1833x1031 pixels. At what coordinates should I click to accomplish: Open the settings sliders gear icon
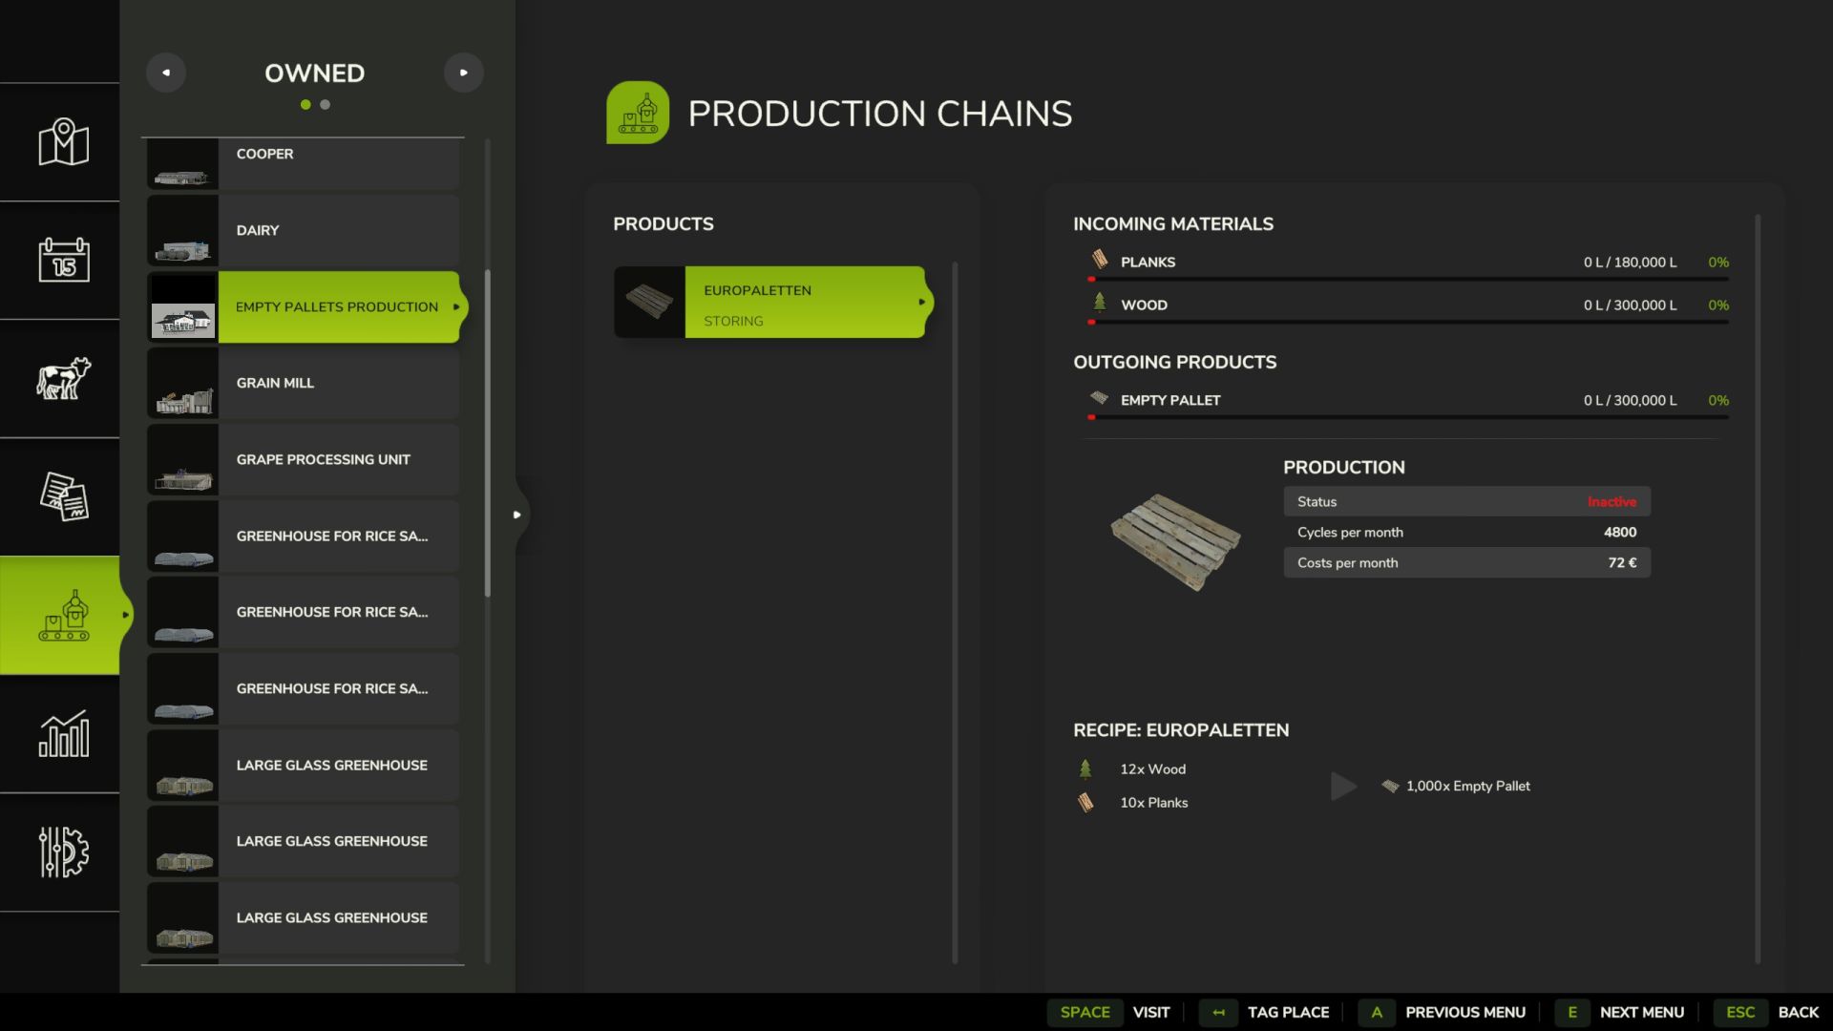[x=63, y=852]
